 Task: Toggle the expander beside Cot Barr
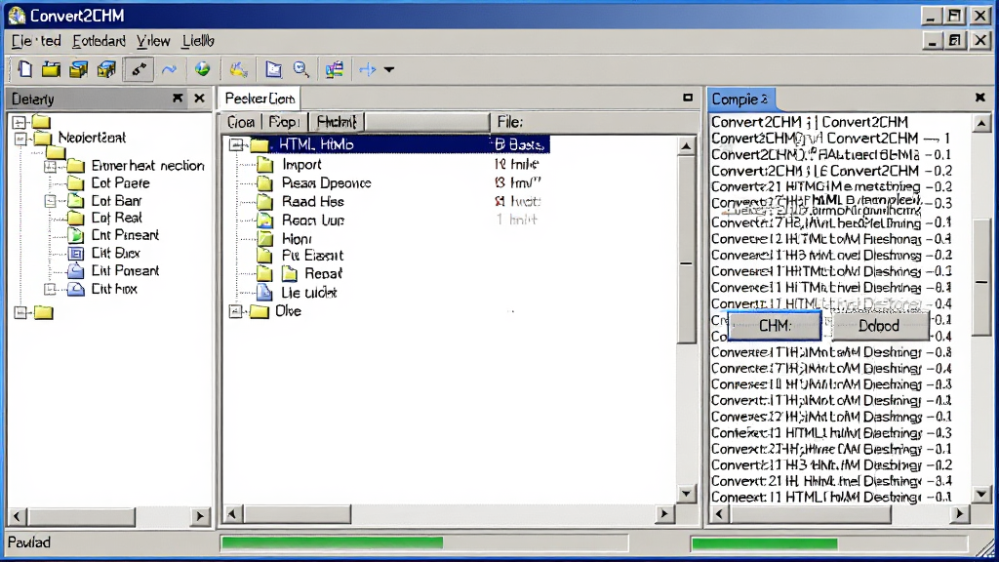[51, 201]
